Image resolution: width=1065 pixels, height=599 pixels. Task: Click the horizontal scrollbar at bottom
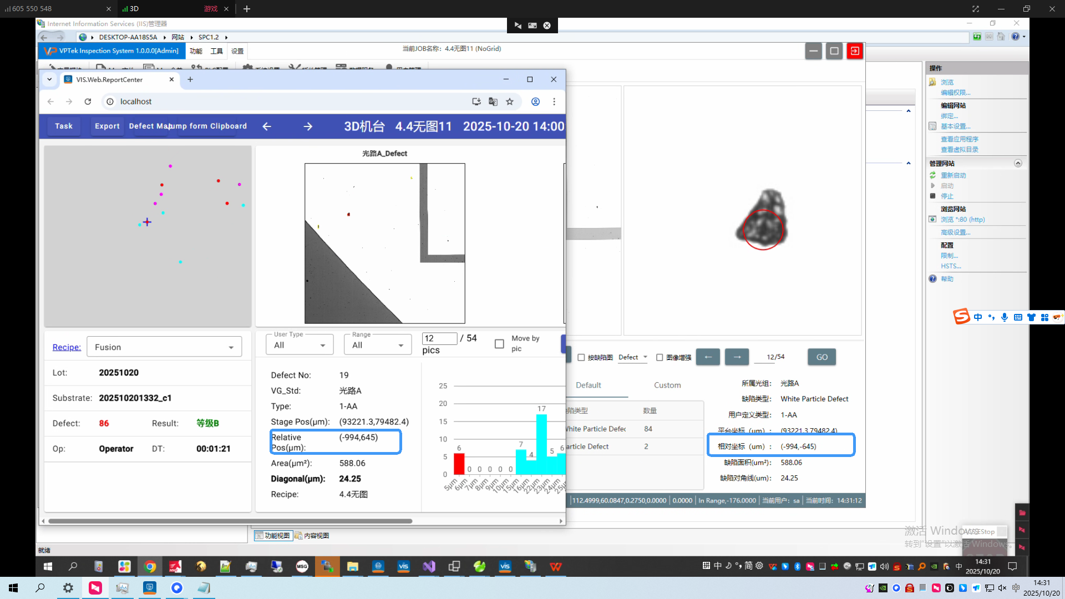click(x=230, y=521)
